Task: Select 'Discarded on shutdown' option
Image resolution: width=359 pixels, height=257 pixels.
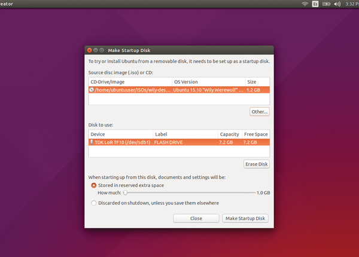Action: (93, 203)
